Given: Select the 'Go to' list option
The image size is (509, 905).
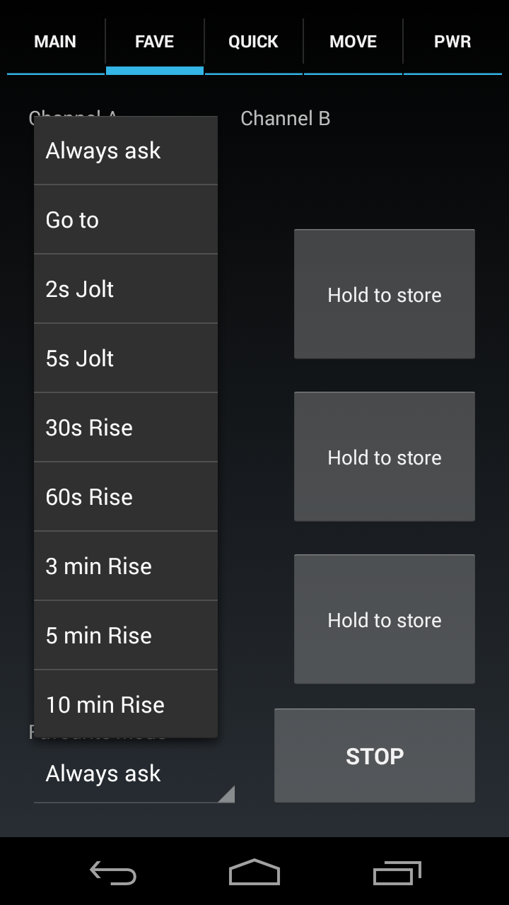Looking at the screenshot, I should pyautogui.click(x=126, y=220).
